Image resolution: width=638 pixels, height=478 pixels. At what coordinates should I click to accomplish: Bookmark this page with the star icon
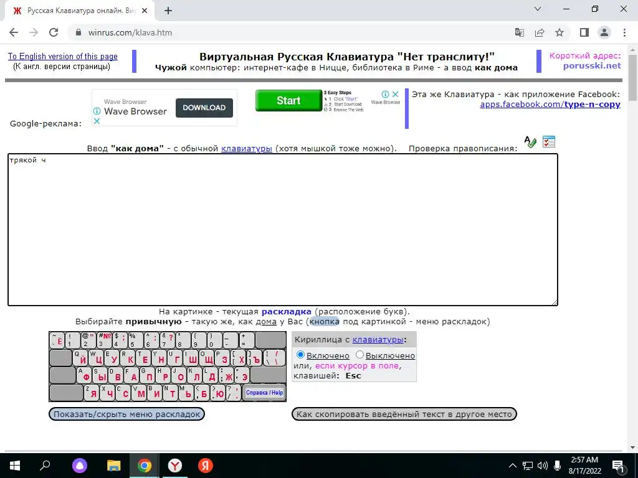pos(559,32)
